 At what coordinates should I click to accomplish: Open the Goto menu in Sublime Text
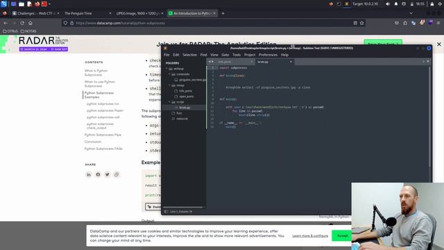coord(225,55)
